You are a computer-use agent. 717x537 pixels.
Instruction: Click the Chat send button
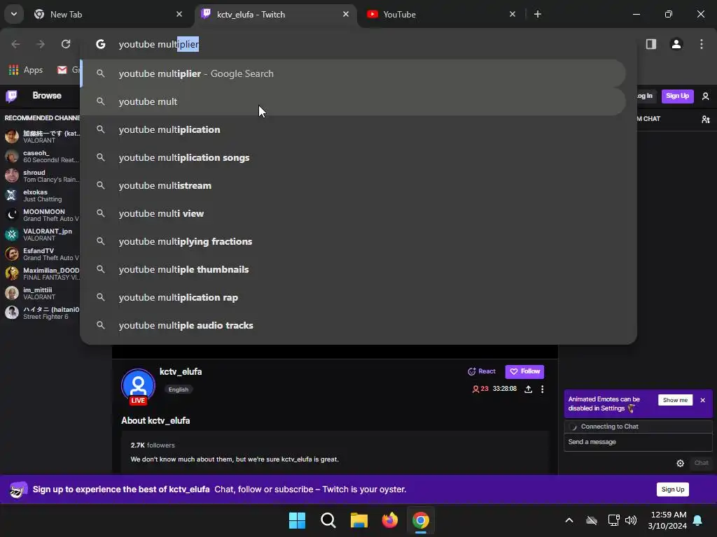pyautogui.click(x=701, y=463)
